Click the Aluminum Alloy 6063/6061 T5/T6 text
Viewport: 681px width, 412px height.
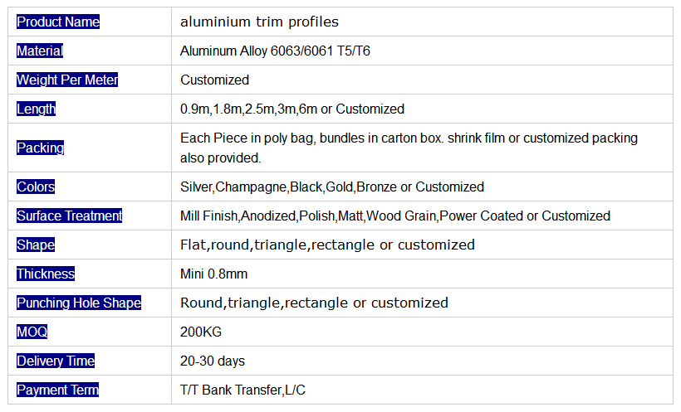[x=275, y=51]
